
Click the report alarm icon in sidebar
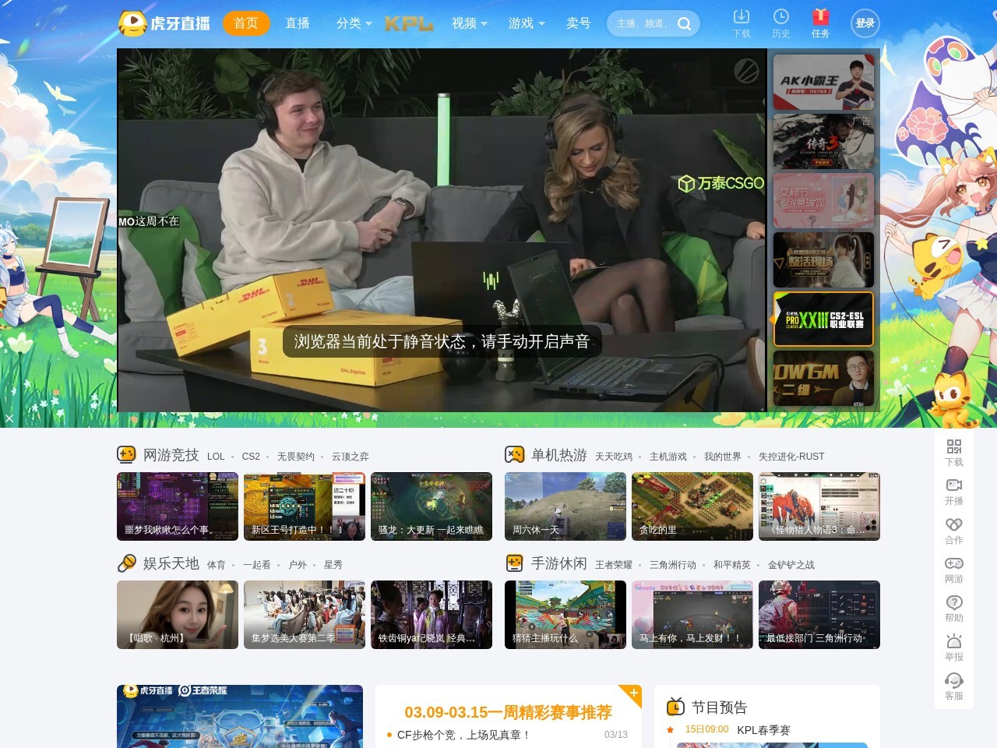tap(954, 641)
